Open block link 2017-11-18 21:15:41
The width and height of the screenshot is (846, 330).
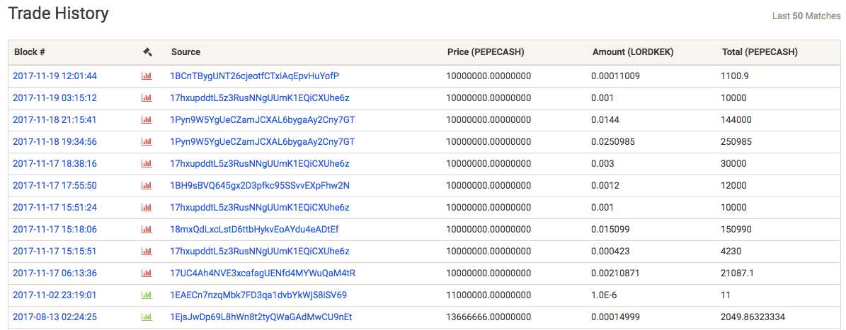click(x=55, y=119)
